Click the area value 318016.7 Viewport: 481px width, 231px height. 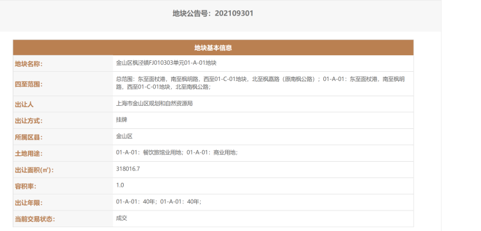coord(128,168)
